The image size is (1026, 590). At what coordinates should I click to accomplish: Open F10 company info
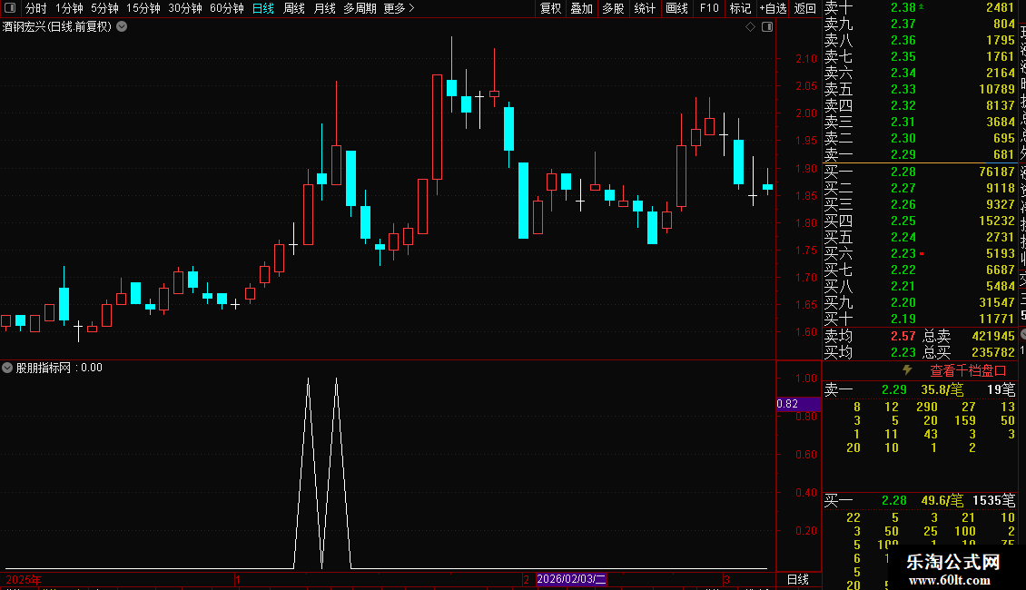[x=709, y=8]
